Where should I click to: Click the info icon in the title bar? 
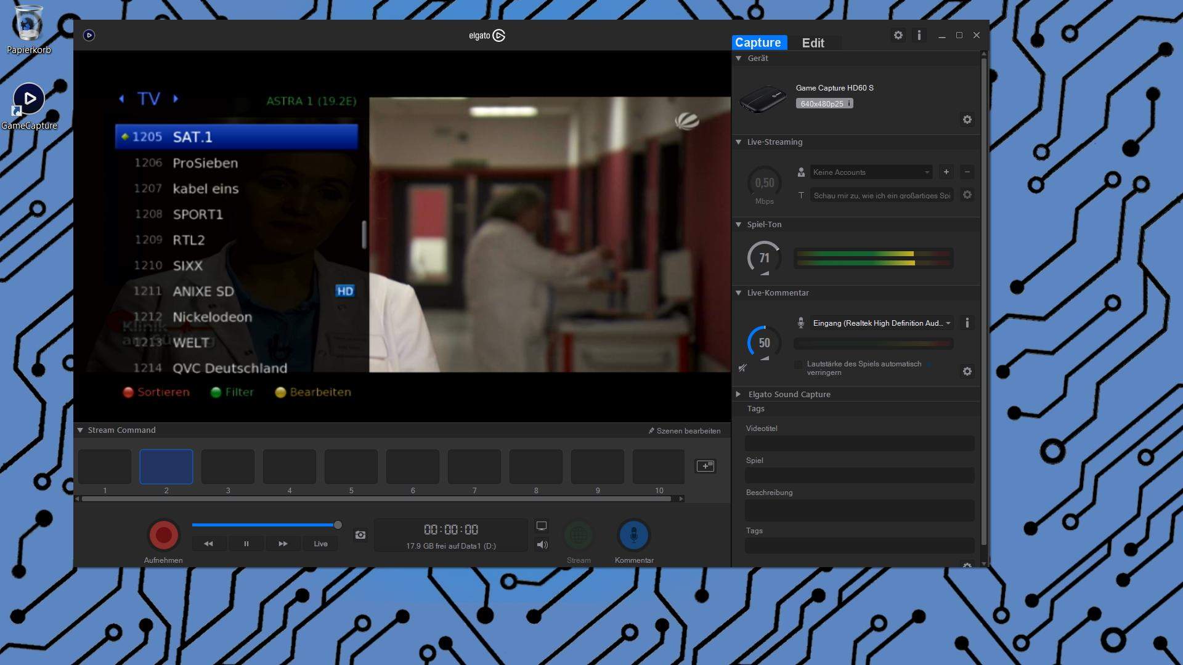919,35
